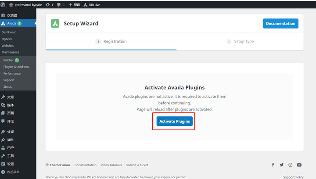Click the WordPress logo icon
This screenshot has width=316, height=179.
point(3,5)
